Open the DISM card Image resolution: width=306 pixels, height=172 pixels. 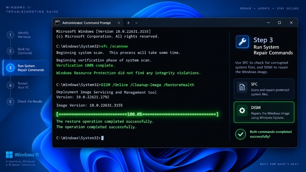click(x=264, y=112)
